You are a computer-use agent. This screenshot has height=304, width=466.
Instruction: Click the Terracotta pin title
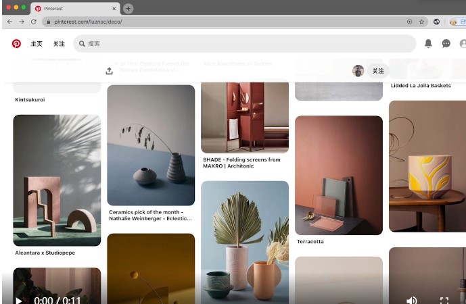pyautogui.click(x=310, y=242)
